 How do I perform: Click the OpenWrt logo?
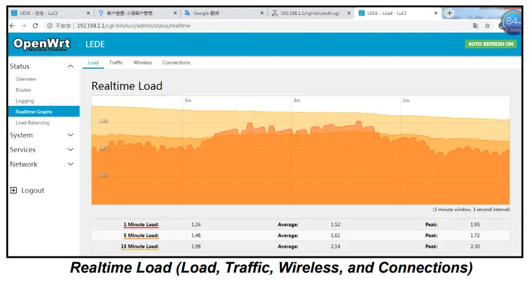(x=42, y=44)
